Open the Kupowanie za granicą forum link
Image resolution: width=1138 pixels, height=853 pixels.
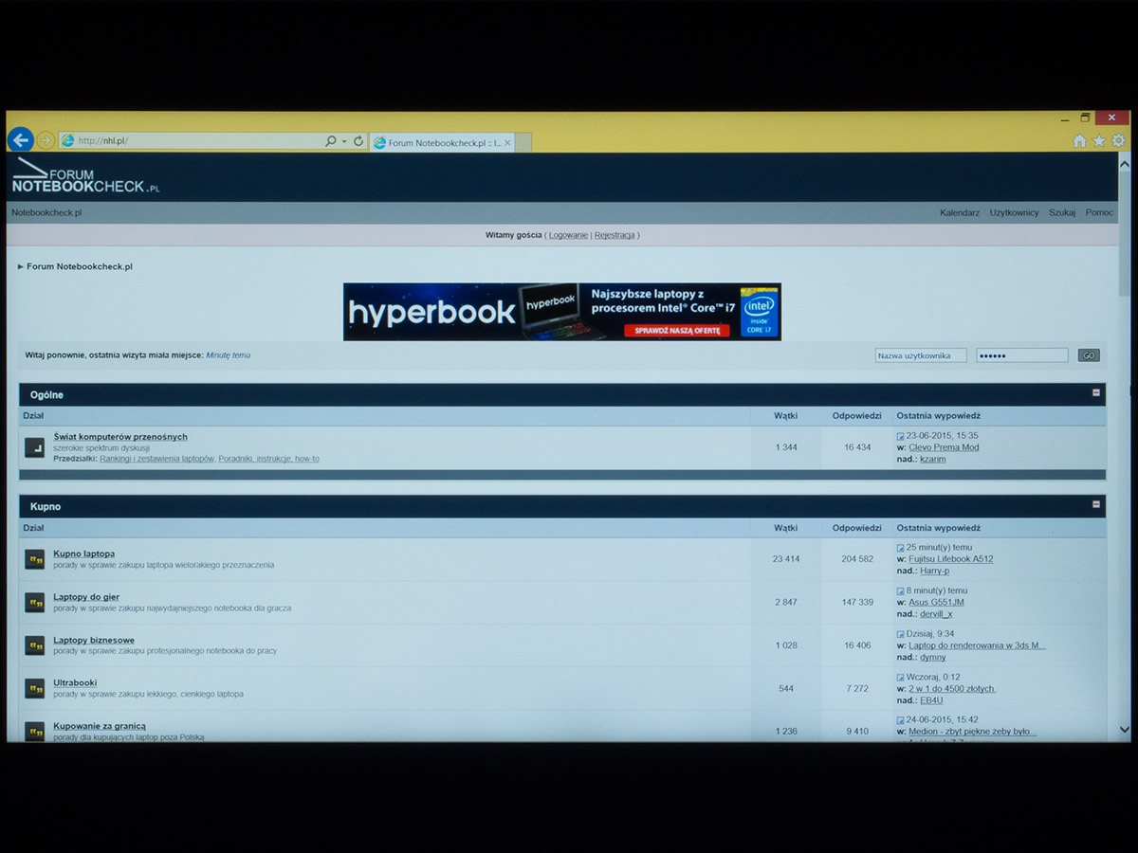pyautogui.click(x=100, y=726)
